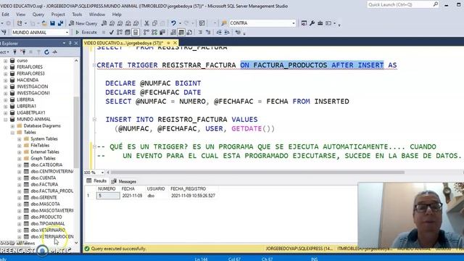
Task: Refresh the Object Explorer tree
Action: [46, 52]
